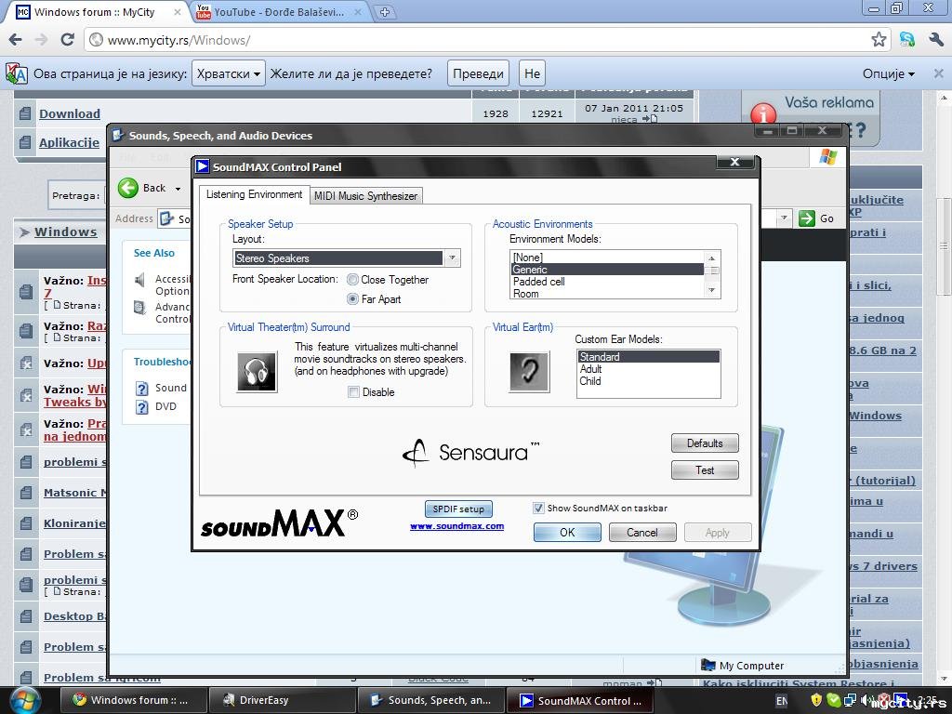Click the Chrome address bar URL
Screen dimensions: 952x714
coord(178,40)
